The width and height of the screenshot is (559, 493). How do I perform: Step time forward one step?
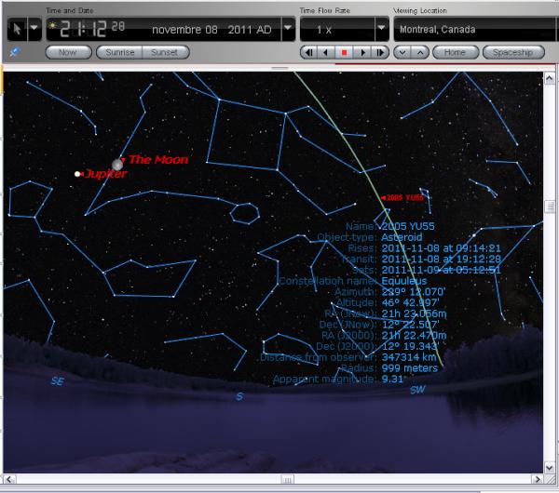click(x=380, y=53)
